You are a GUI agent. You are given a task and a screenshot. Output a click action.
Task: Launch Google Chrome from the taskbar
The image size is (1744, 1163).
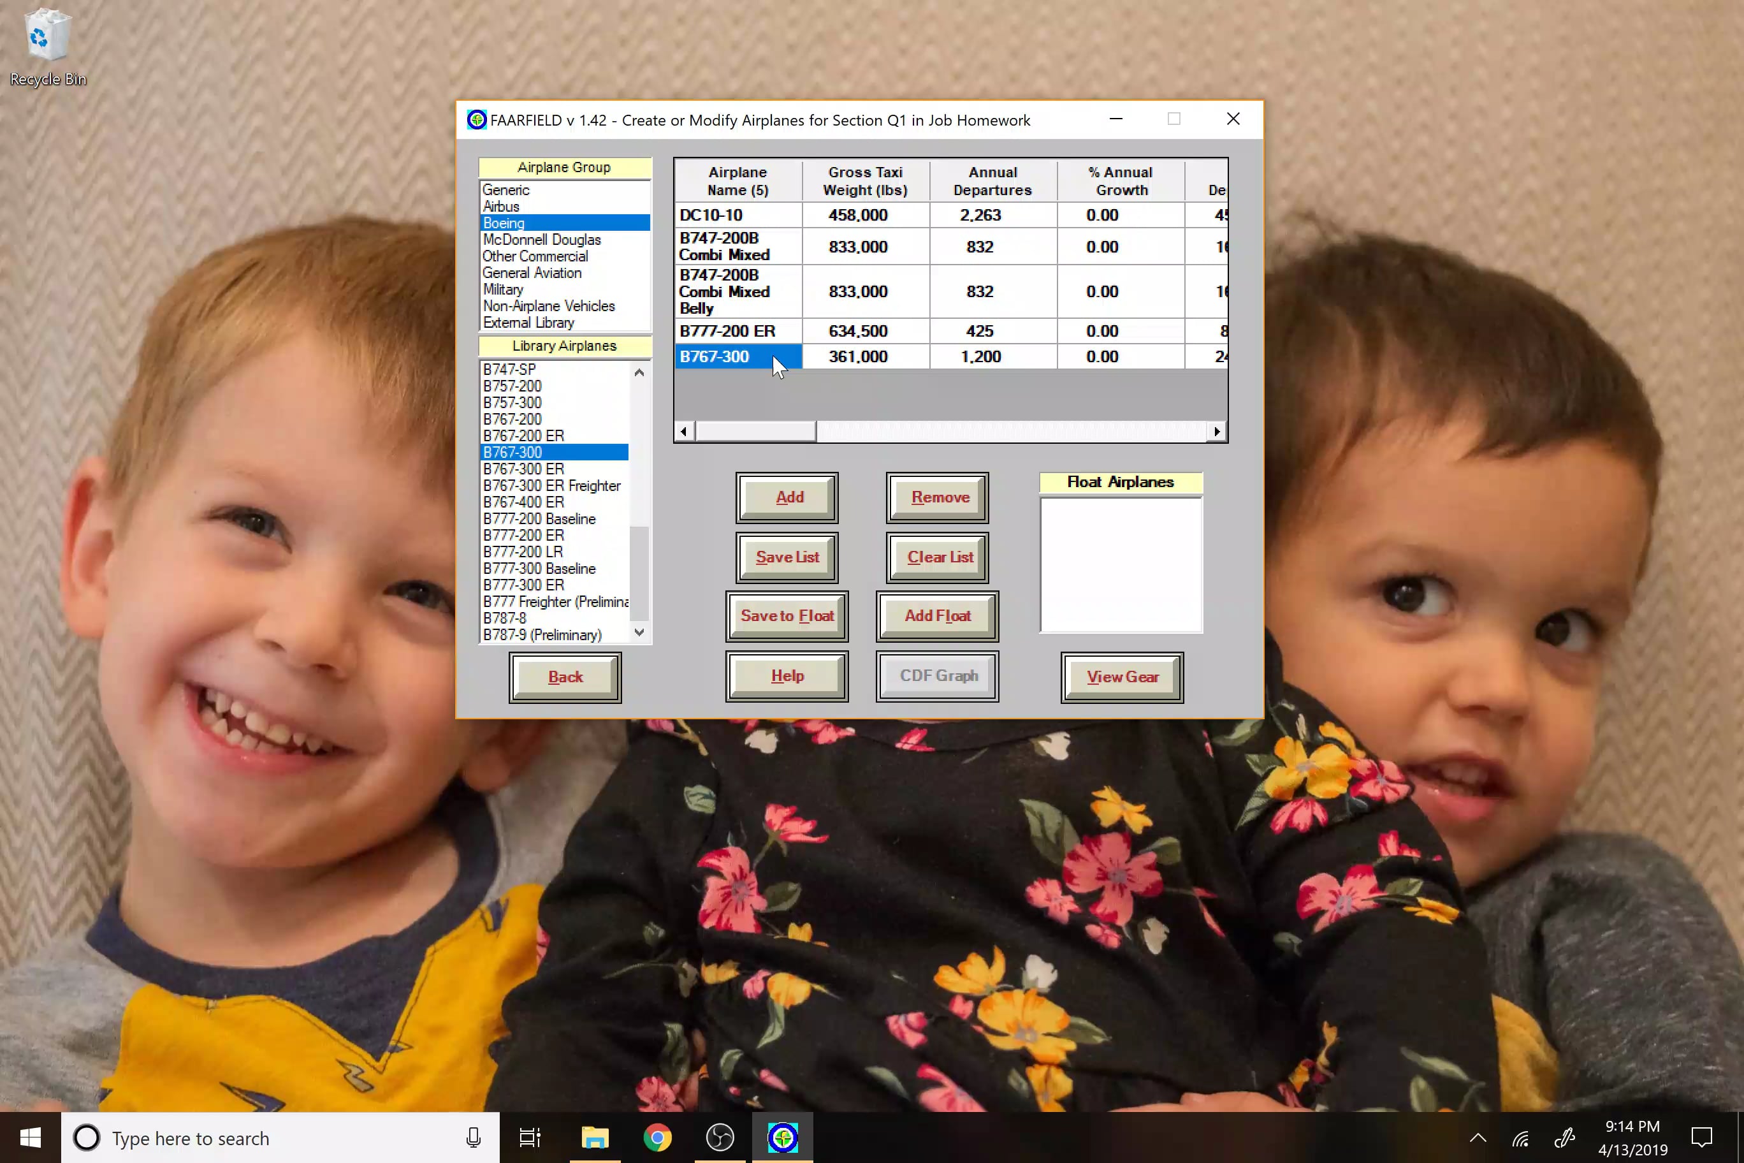pyautogui.click(x=657, y=1137)
